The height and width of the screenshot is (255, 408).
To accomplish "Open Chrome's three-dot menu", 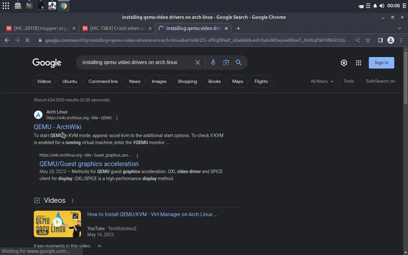I will click(401, 40).
